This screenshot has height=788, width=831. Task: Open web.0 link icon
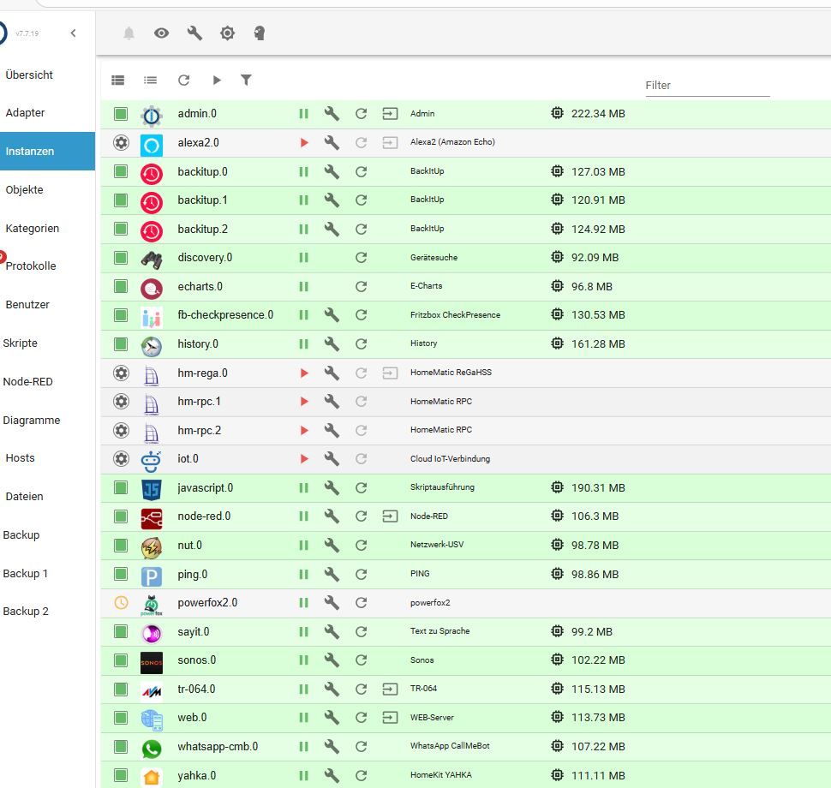390,718
